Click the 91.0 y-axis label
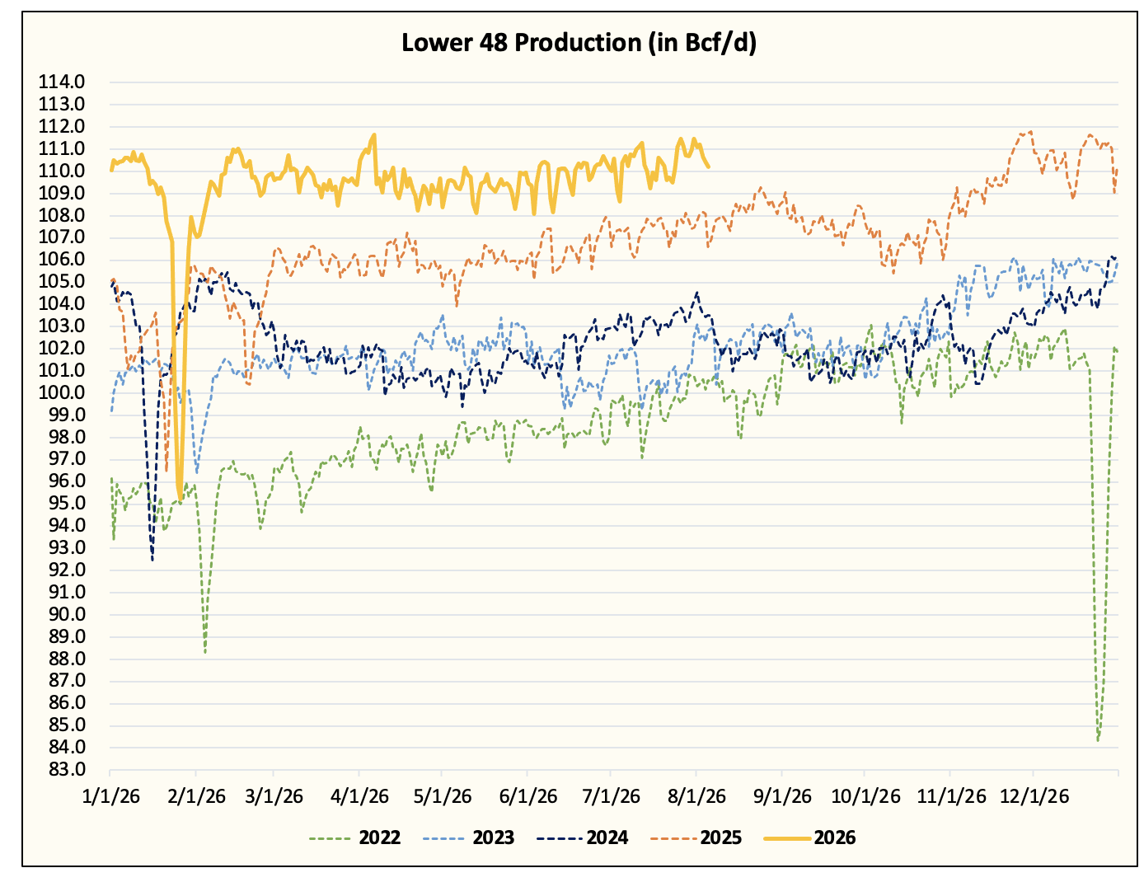The image size is (1144, 882). (66, 593)
